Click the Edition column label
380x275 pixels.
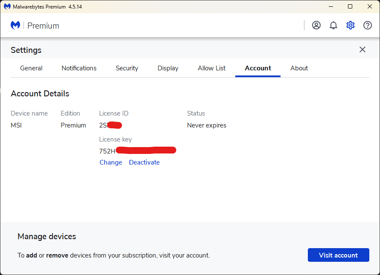(70, 113)
